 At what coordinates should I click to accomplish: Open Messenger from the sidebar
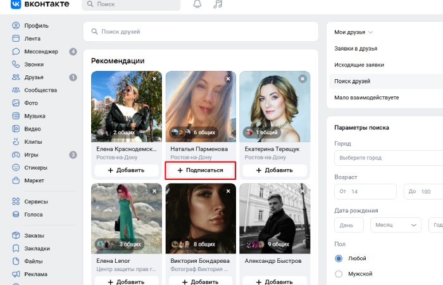click(41, 51)
